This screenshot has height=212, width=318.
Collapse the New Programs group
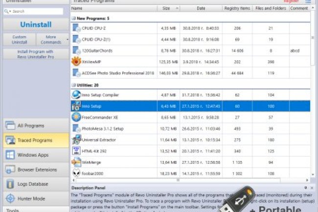[x=73, y=18]
